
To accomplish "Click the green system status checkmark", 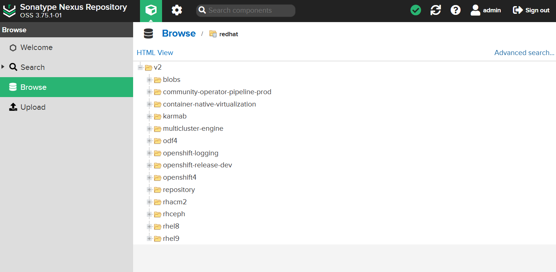I will coord(416,11).
